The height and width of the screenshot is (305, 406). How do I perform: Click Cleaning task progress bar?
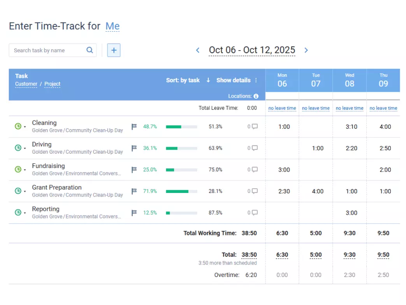(182, 126)
